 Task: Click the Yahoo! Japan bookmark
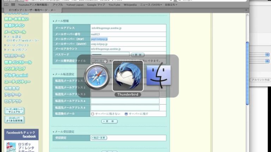[75, 5]
